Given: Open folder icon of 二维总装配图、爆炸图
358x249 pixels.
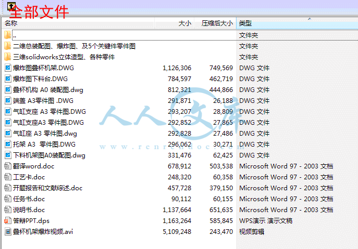Looking at the screenshot, I should [7, 46].
